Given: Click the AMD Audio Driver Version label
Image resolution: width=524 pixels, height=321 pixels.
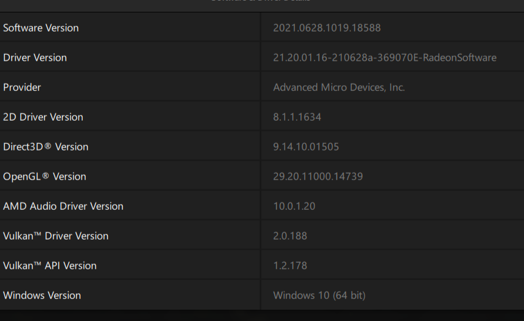Looking at the screenshot, I should pos(63,206).
